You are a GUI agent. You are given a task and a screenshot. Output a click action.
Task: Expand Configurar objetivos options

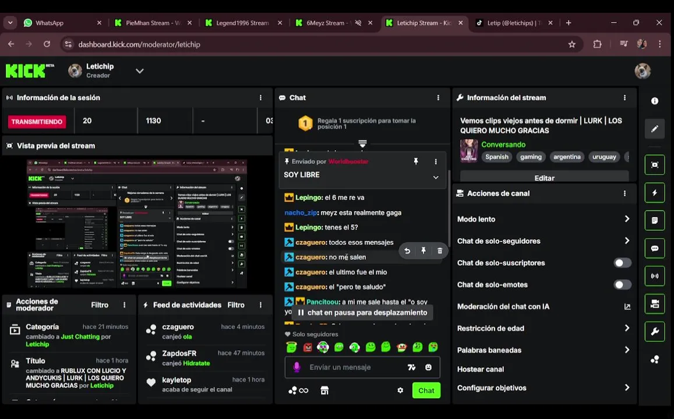(x=627, y=388)
